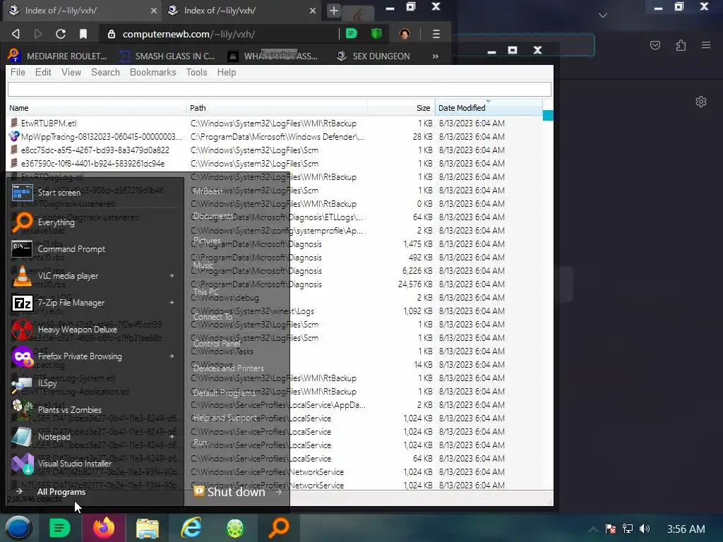Switch to first Index of /~lily/vxh/ tab
The image size is (723, 542).
tap(83, 11)
